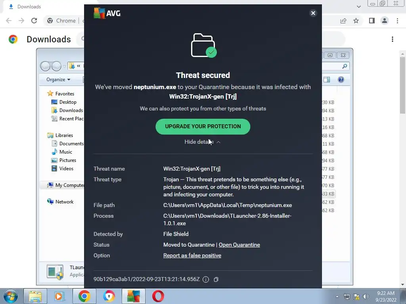Toggle Chrome side panel icon
The width and height of the screenshot is (406, 304).
372,21
